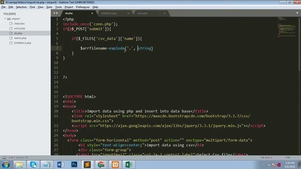Screen dimensions: 301x169
Task: Open the Project menu
Action: [x=69, y=7]
